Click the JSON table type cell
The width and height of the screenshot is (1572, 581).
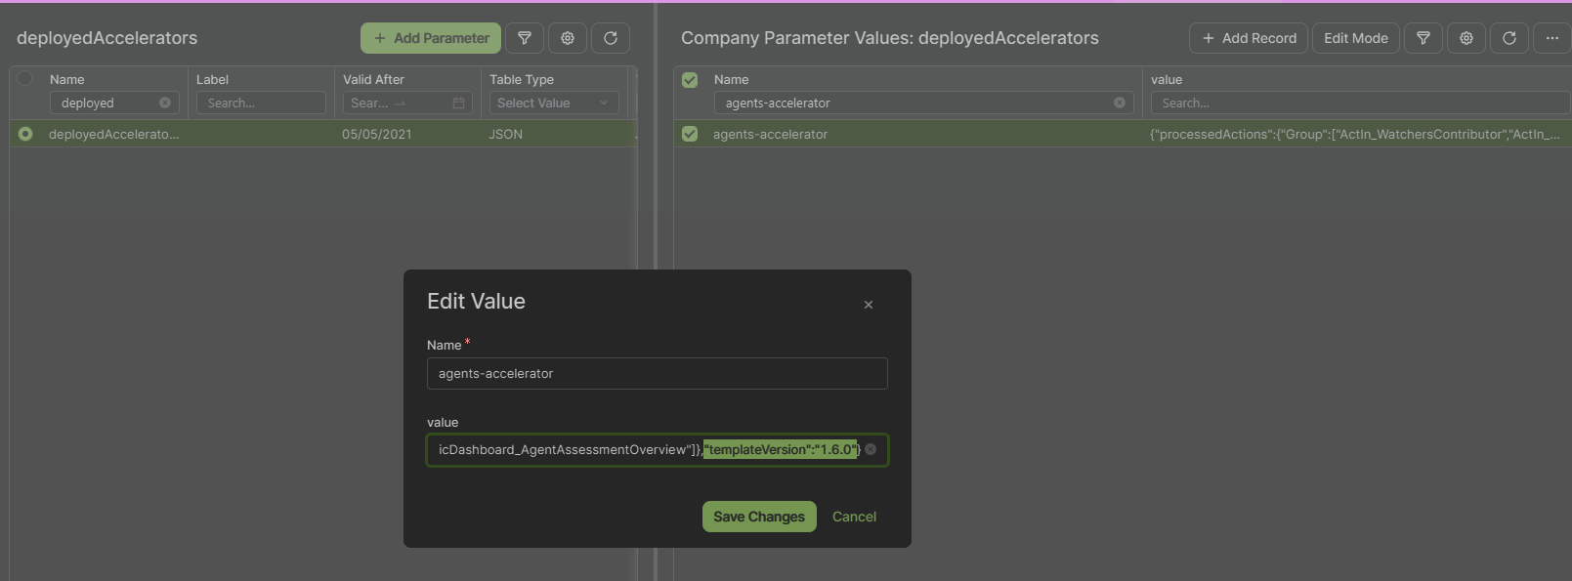(x=505, y=134)
